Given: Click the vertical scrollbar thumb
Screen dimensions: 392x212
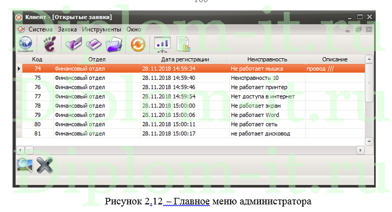Looking at the screenshot, I should coord(369,83).
